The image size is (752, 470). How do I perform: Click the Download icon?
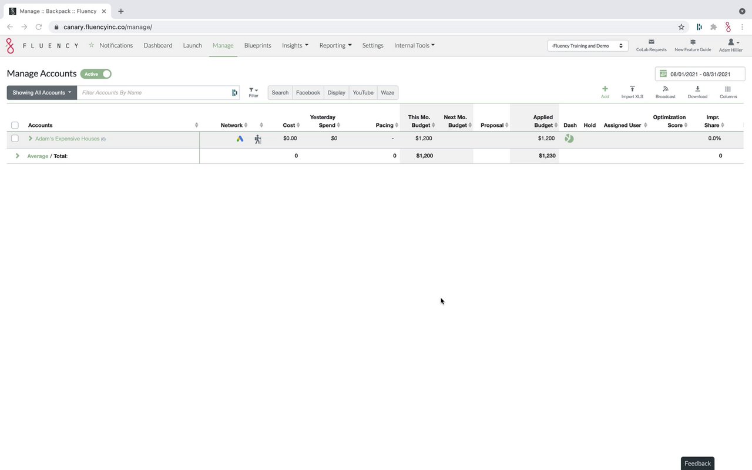pos(697,89)
